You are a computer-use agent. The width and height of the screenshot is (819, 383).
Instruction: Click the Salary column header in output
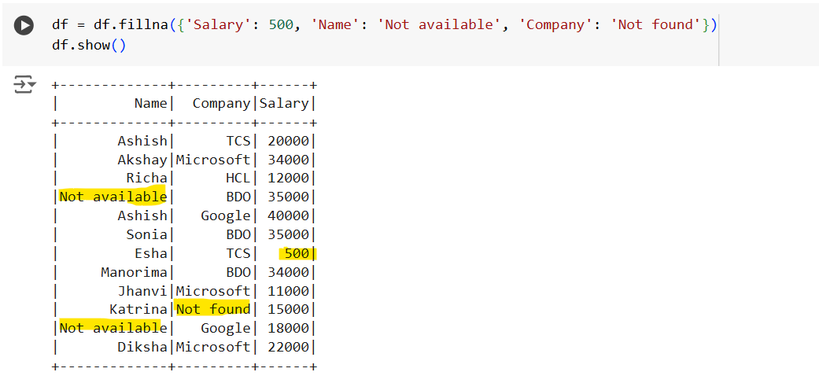(x=284, y=103)
